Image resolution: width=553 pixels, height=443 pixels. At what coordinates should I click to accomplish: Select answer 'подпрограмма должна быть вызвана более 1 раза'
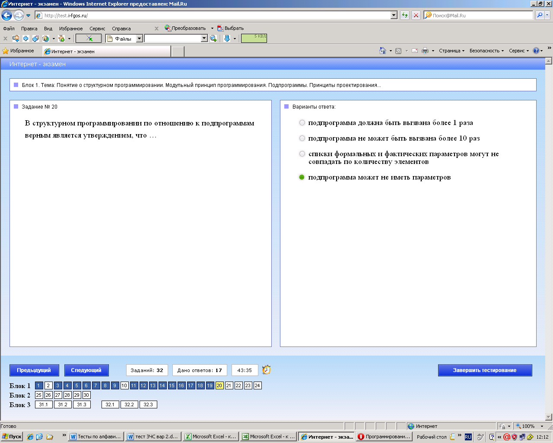tap(302, 123)
